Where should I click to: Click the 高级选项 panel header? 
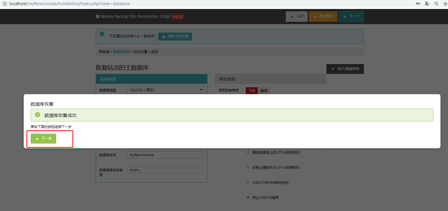(x=270, y=79)
